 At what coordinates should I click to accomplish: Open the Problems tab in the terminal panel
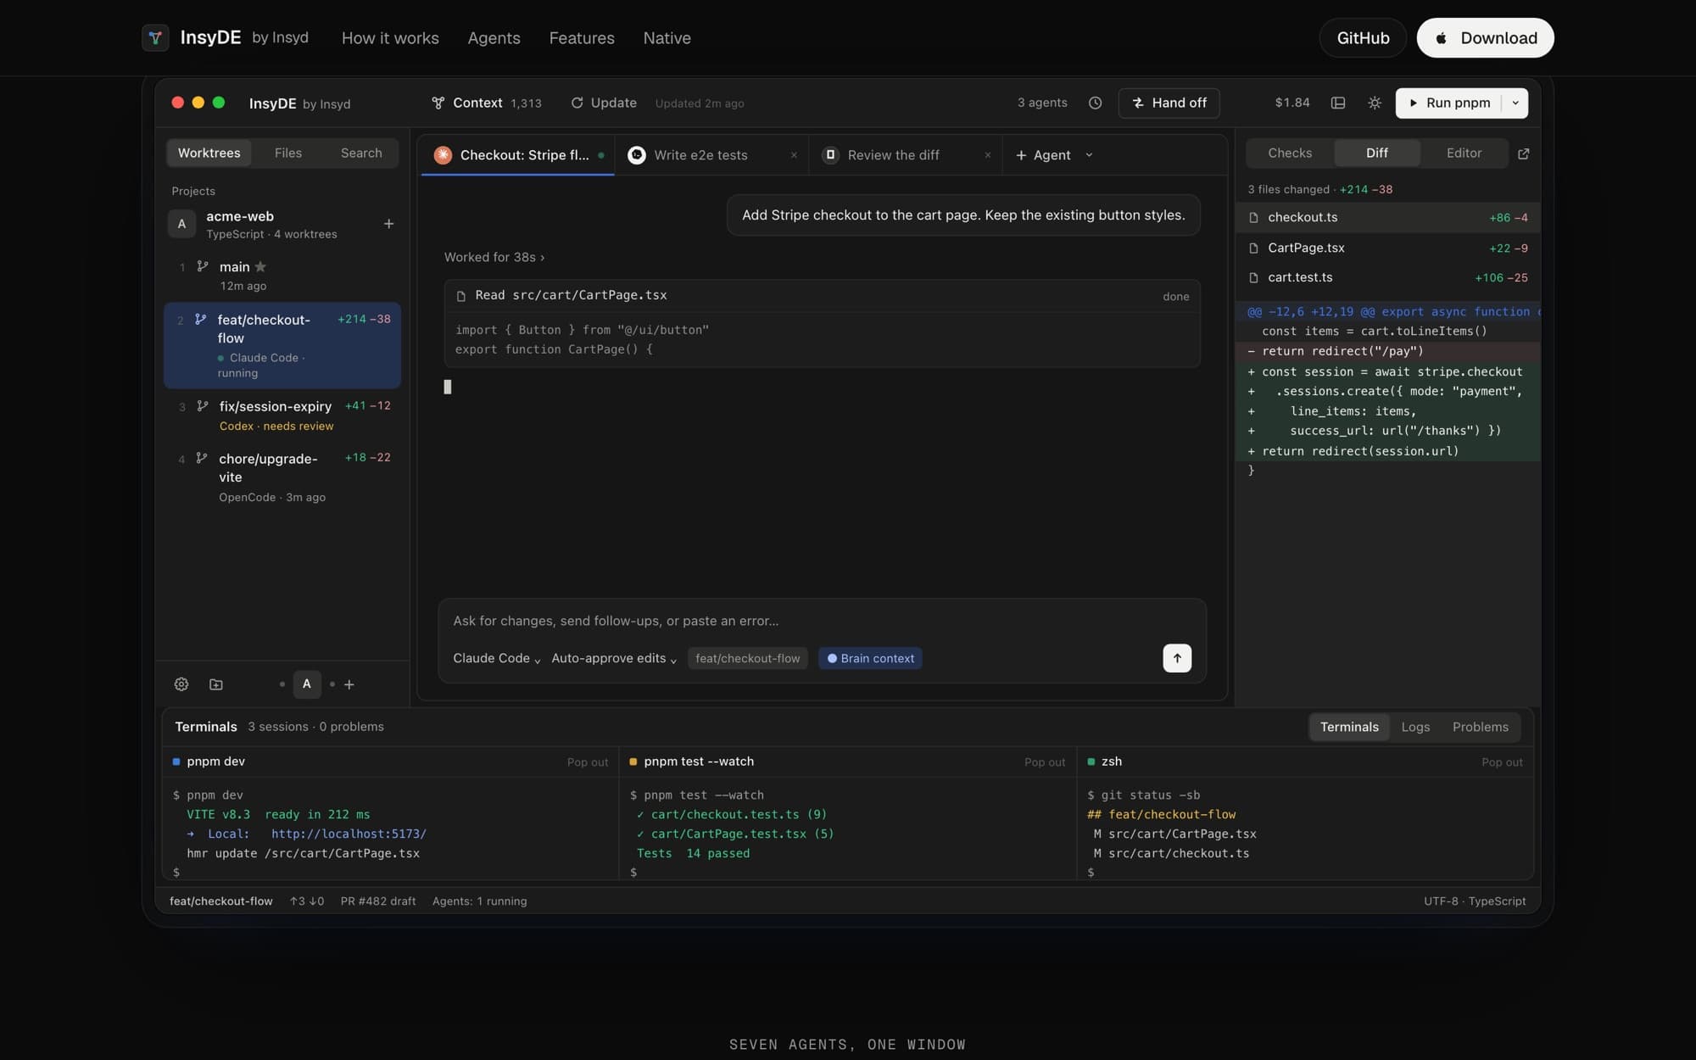1481,727
